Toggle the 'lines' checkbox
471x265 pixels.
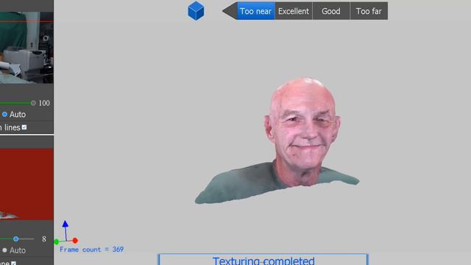[24, 127]
